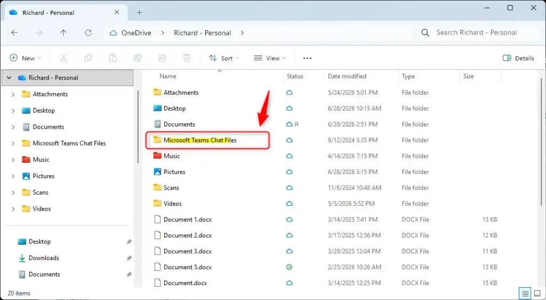Select Document 3.docx in file list
The width and height of the screenshot is (546, 300).
click(187, 251)
